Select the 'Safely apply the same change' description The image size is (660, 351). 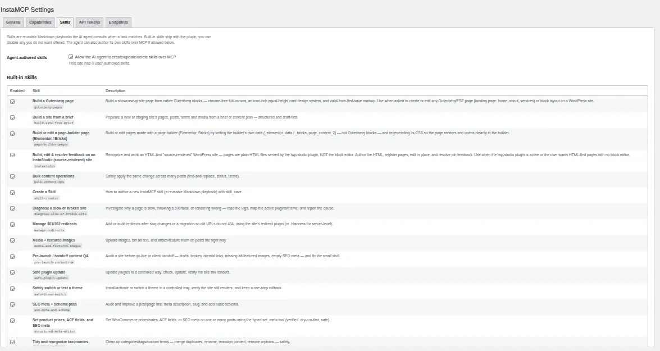click(172, 176)
